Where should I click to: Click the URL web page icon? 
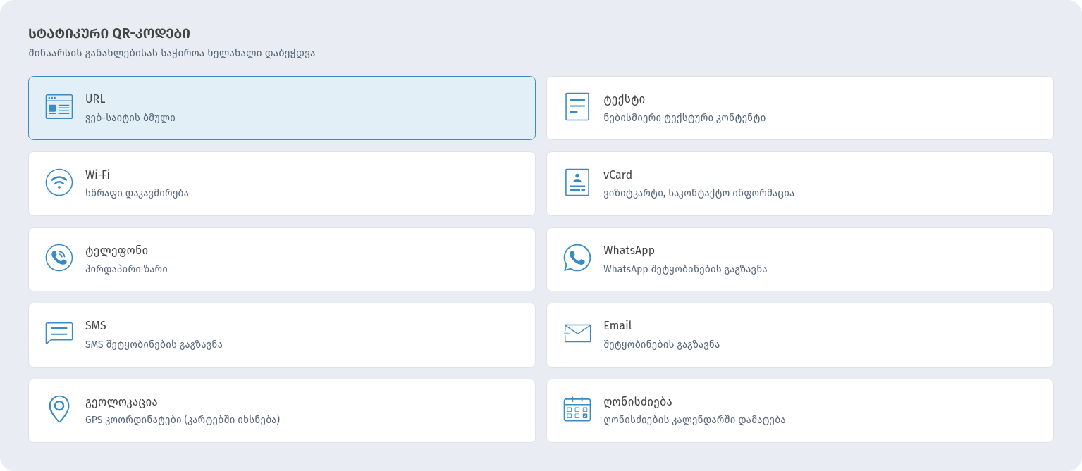click(59, 107)
